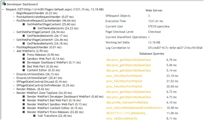Open proc_FetchDocForHttpGet query taking 23.18 ms
Screen dimensions: 204x120
[x=124, y=76]
